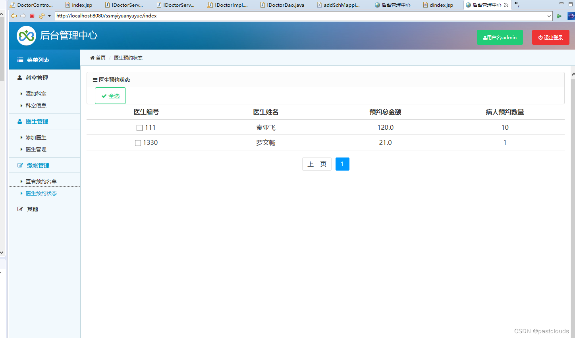This screenshot has width=575, height=338.
Task: Switch to IDoctorImpl editor tab
Action: click(228, 5)
